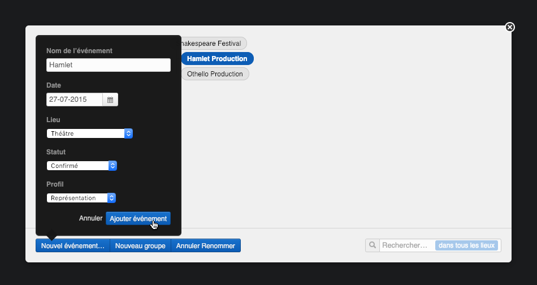Click the magnifying glass search icon
537x285 pixels.
373,245
